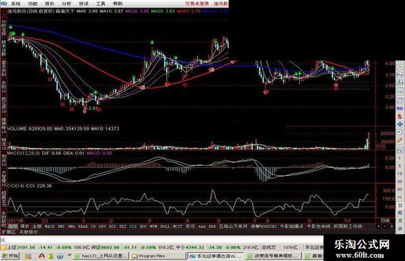This screenshot has height=261, width=405.
Task: Select the 全部 indicator tab
Action: (37, 226)
